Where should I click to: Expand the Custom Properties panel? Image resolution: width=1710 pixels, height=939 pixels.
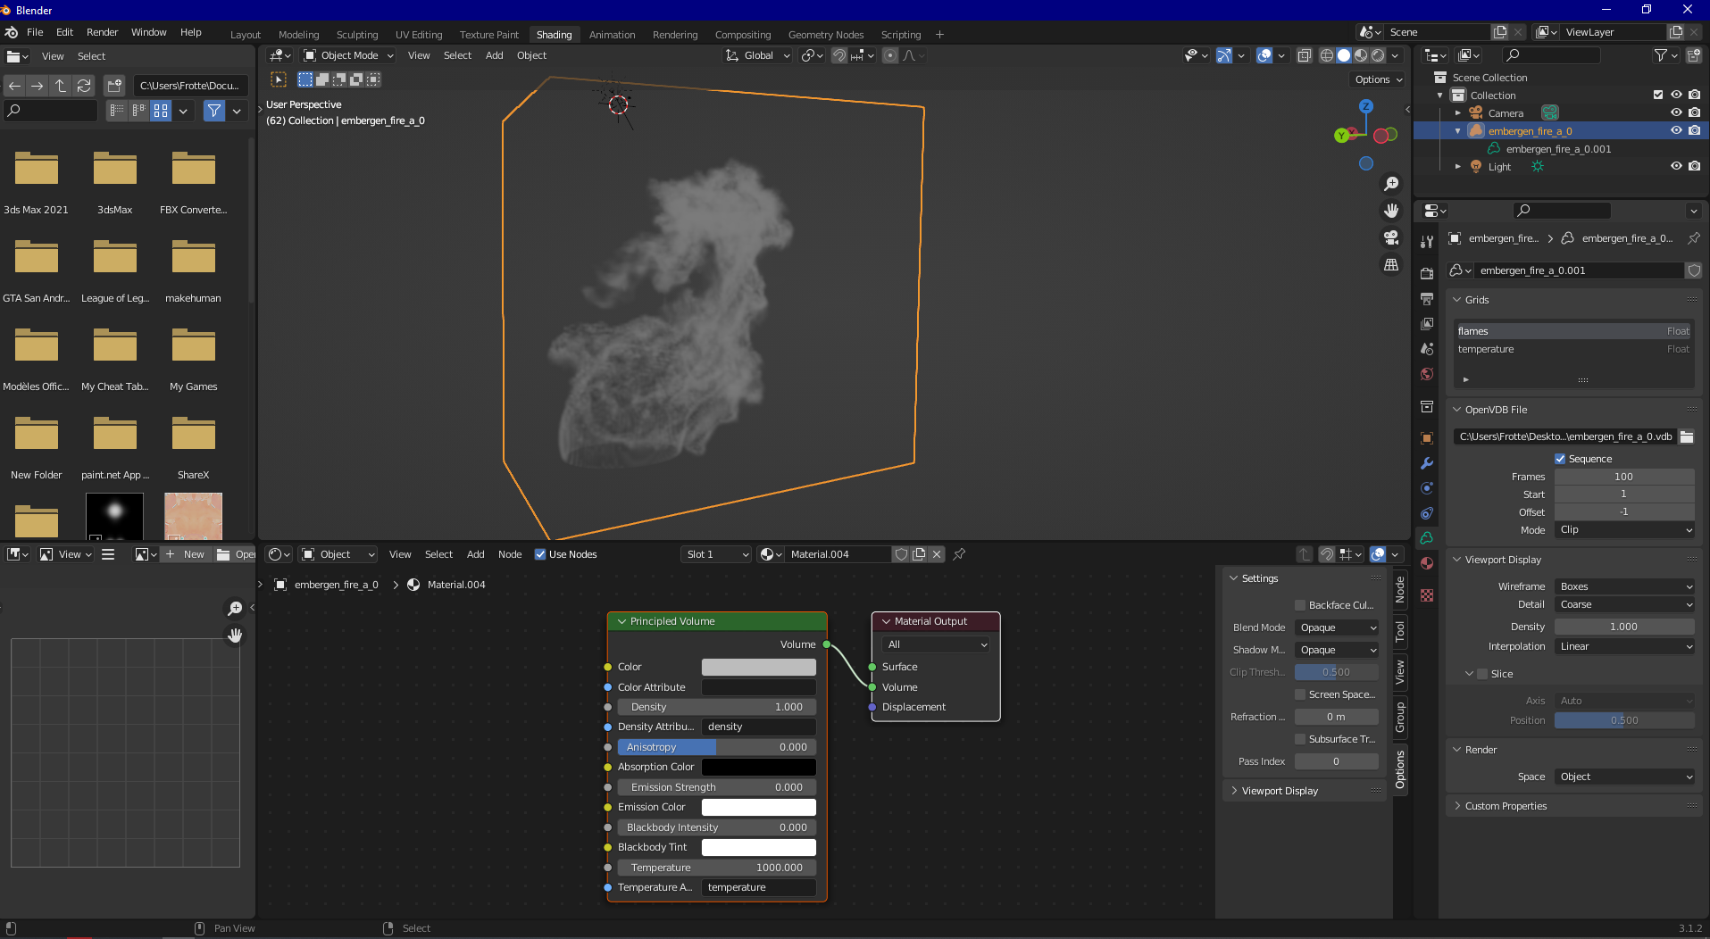point(1506,806)
